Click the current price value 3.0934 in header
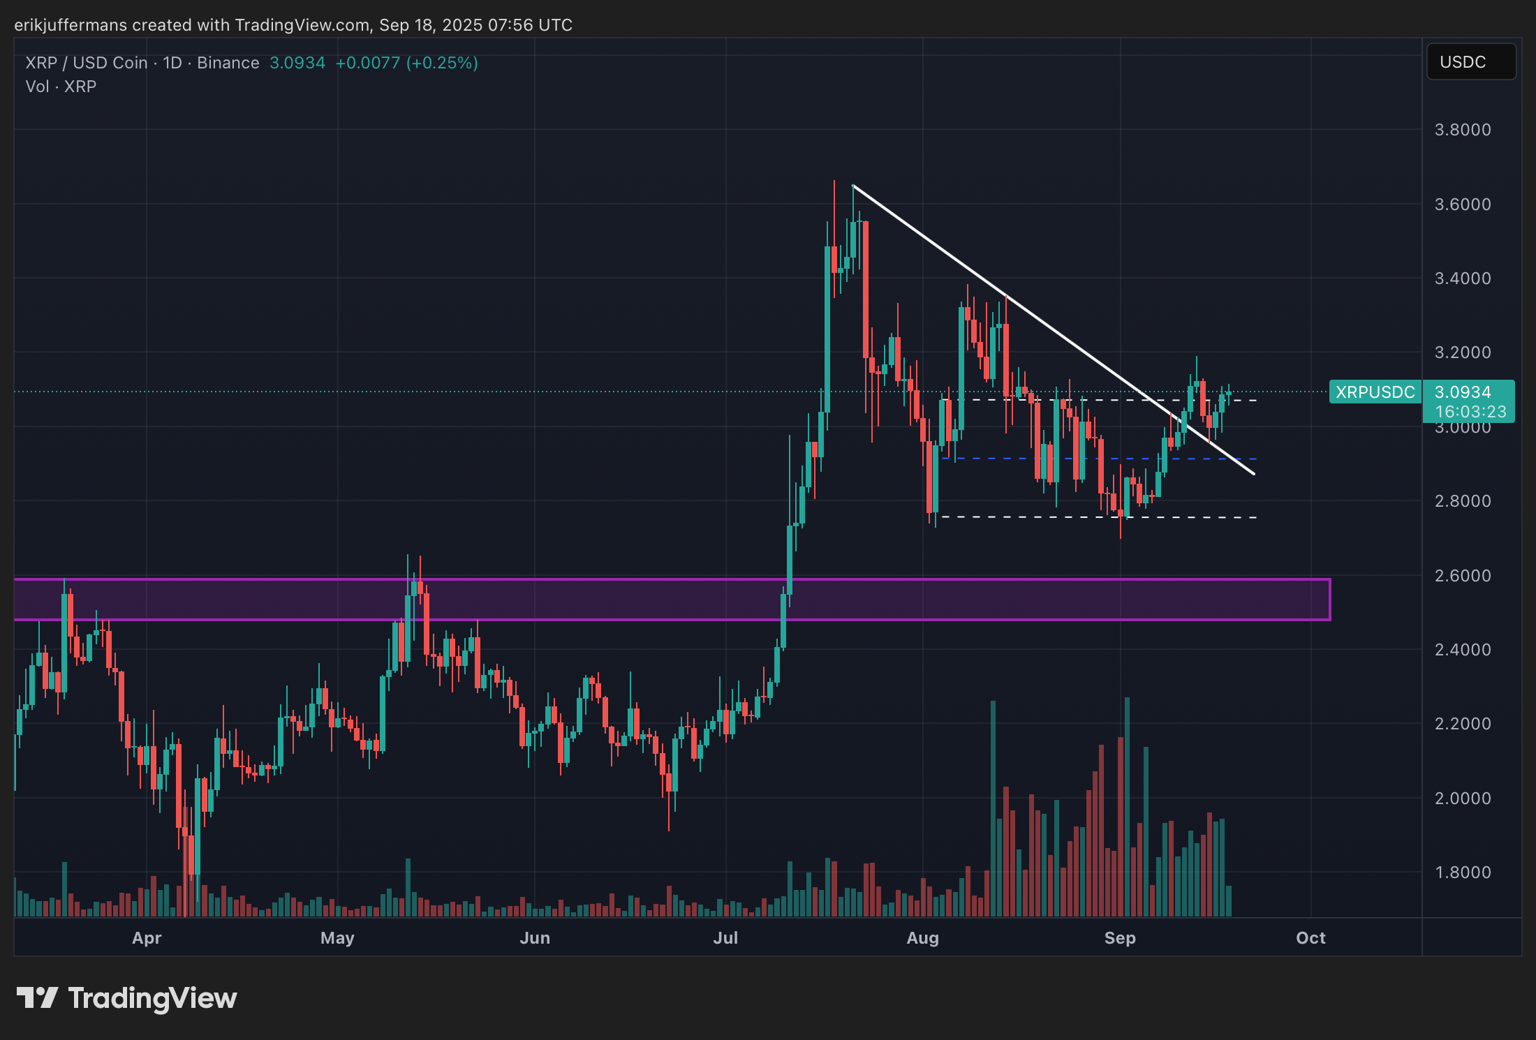This screenshot has width=1536, height=1040. point(297,63)
